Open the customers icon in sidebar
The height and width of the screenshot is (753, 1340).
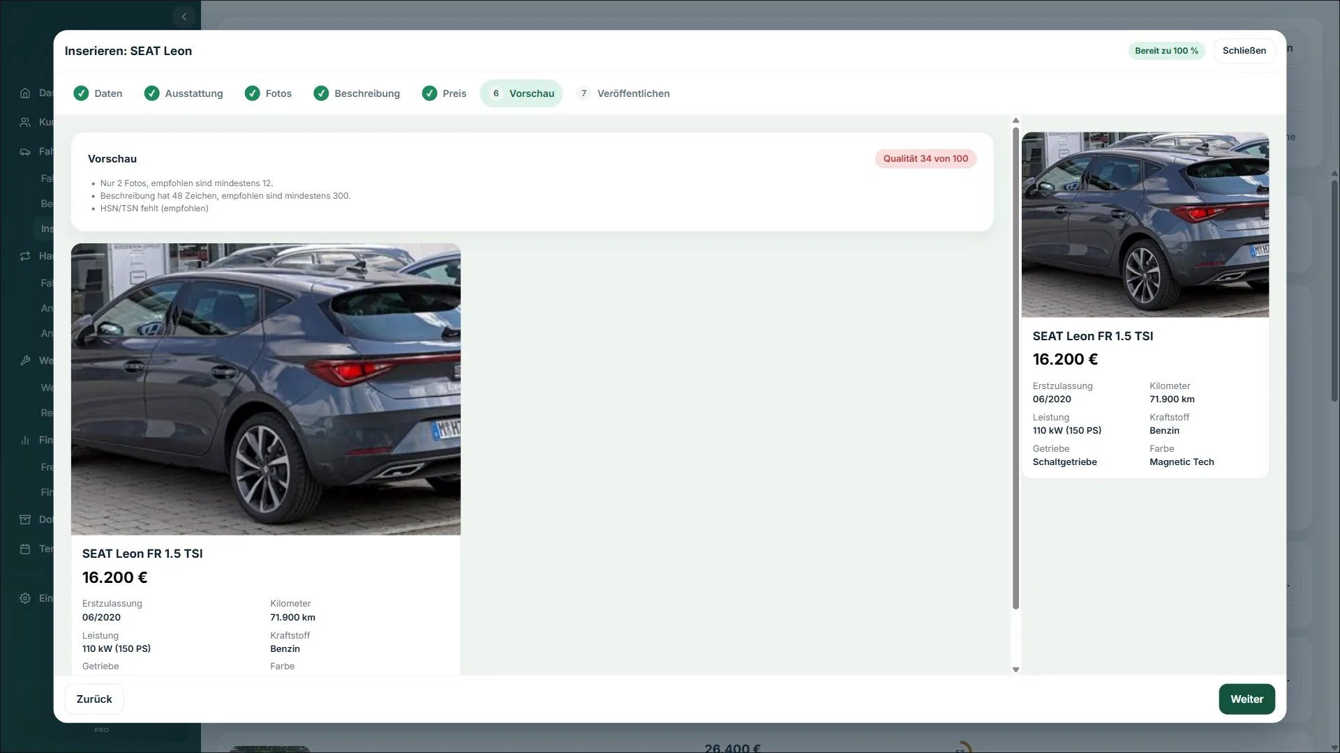click(25, 122)
